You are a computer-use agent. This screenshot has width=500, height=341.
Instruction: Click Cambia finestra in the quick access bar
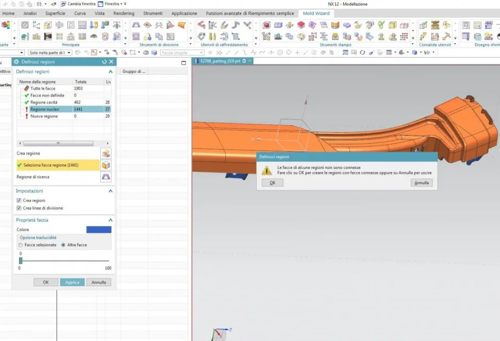78,4
